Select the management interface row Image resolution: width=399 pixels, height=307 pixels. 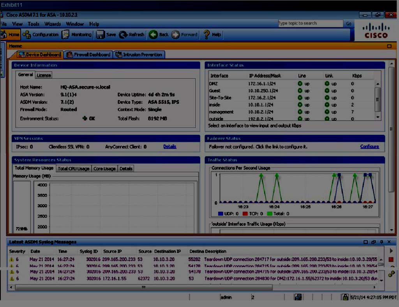click(291, 112)
